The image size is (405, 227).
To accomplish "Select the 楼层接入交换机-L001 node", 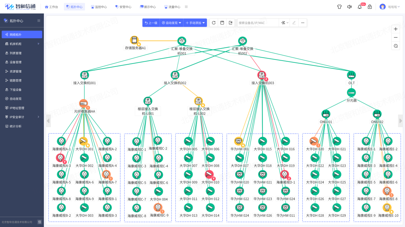I will coord(148,101).
